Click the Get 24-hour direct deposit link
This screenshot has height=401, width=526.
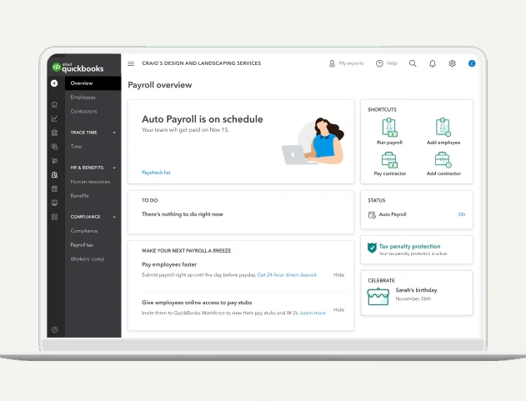(x=287, y=275)
